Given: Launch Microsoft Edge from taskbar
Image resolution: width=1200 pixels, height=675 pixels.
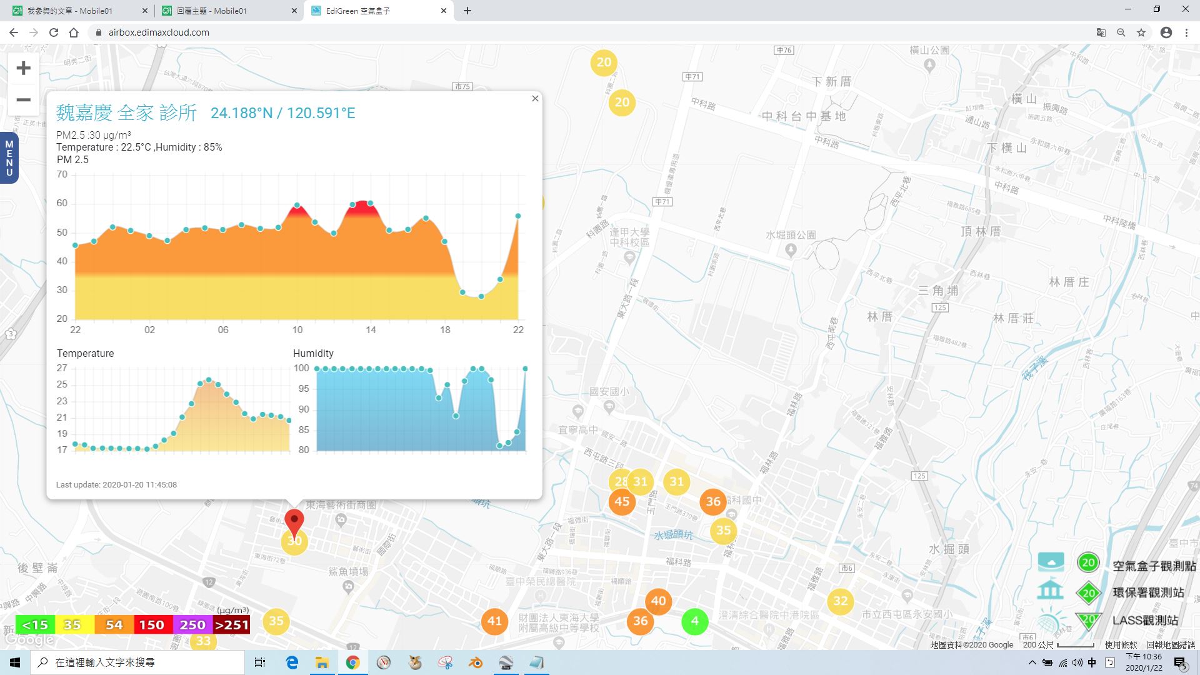Looking at the screenshot, I should pyautogui.click(x=292, y=662).
